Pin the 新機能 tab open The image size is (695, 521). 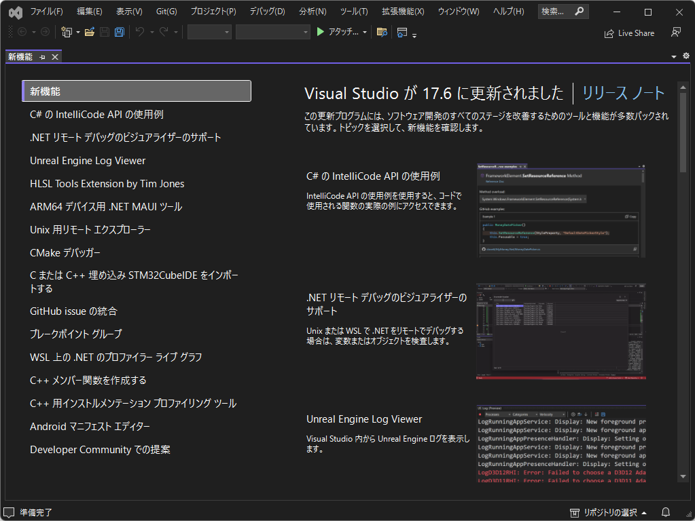coord(41,57)
